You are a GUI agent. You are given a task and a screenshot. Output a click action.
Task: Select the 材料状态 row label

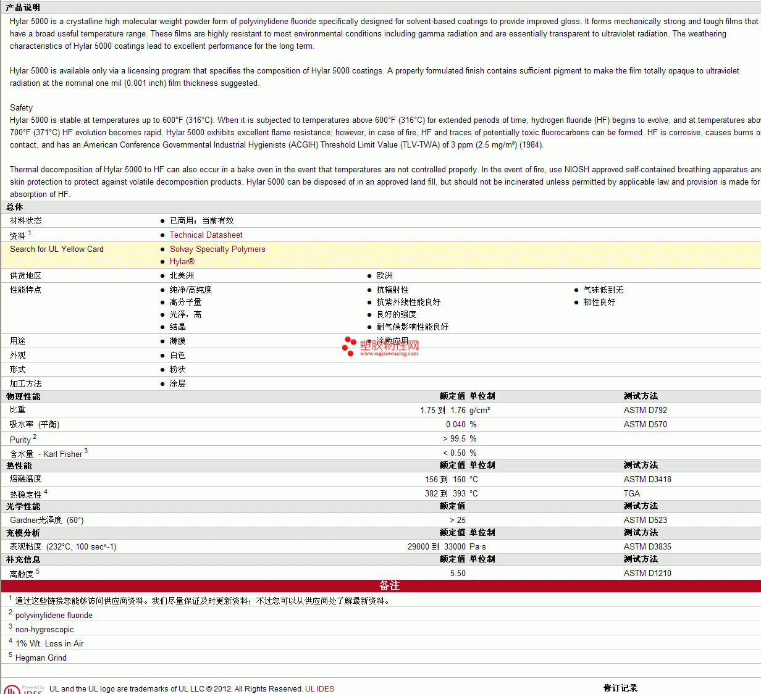pyautogui.click(x=26, y=221)
